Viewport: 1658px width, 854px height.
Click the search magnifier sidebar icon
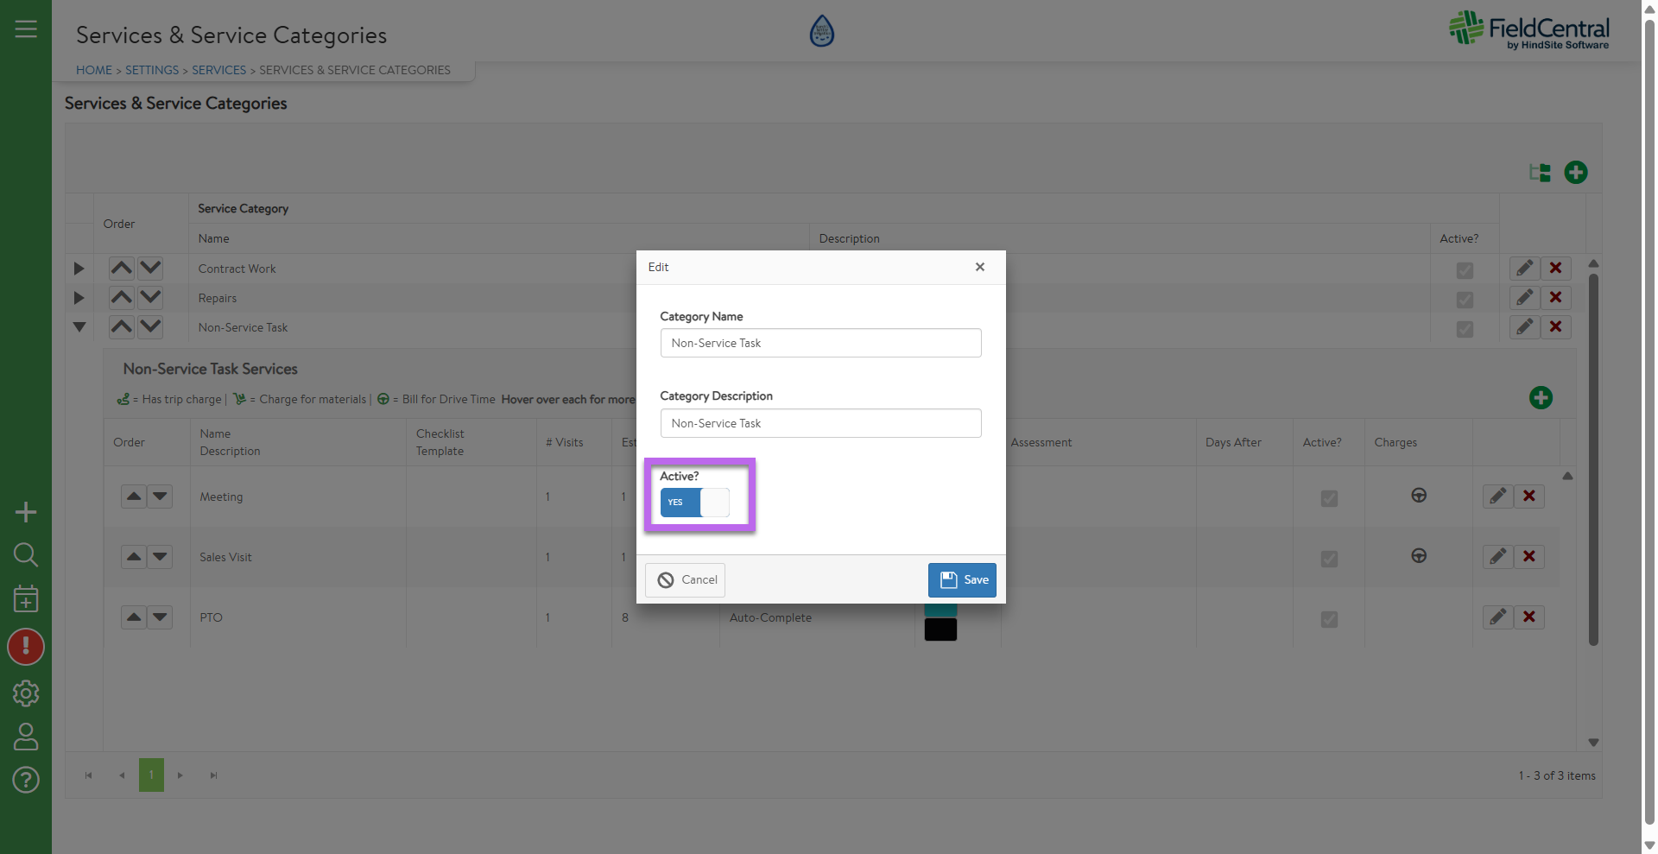coord(26,554)
